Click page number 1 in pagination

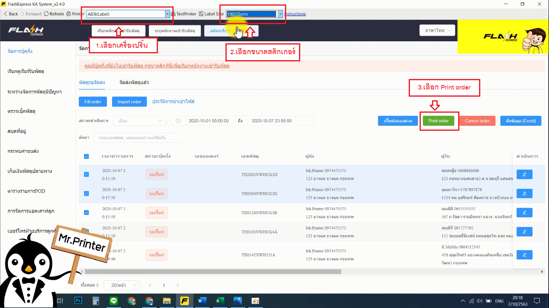164,285
